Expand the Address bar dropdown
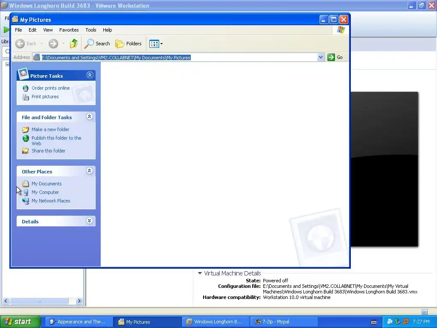Image resolution: width=437 pixels, height=328 pixels. pyautogui.click(x=320, y=57)
